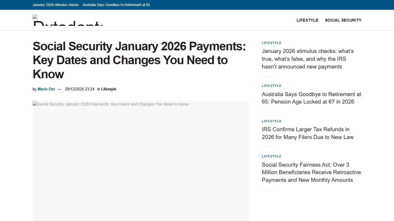The image size is (394, 221).
Task: Open the SOCIAL SECURITY navigation menu item
Action: (343, 20)
